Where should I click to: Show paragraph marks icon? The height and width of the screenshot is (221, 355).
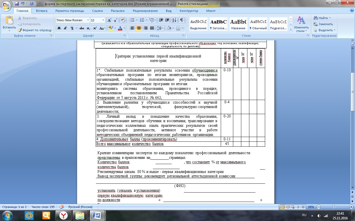[182, 20]
